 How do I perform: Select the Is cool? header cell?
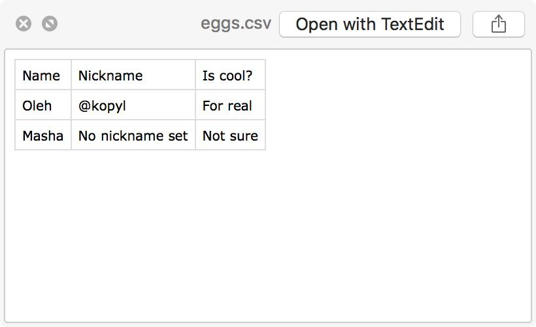[x=230, y=75]
